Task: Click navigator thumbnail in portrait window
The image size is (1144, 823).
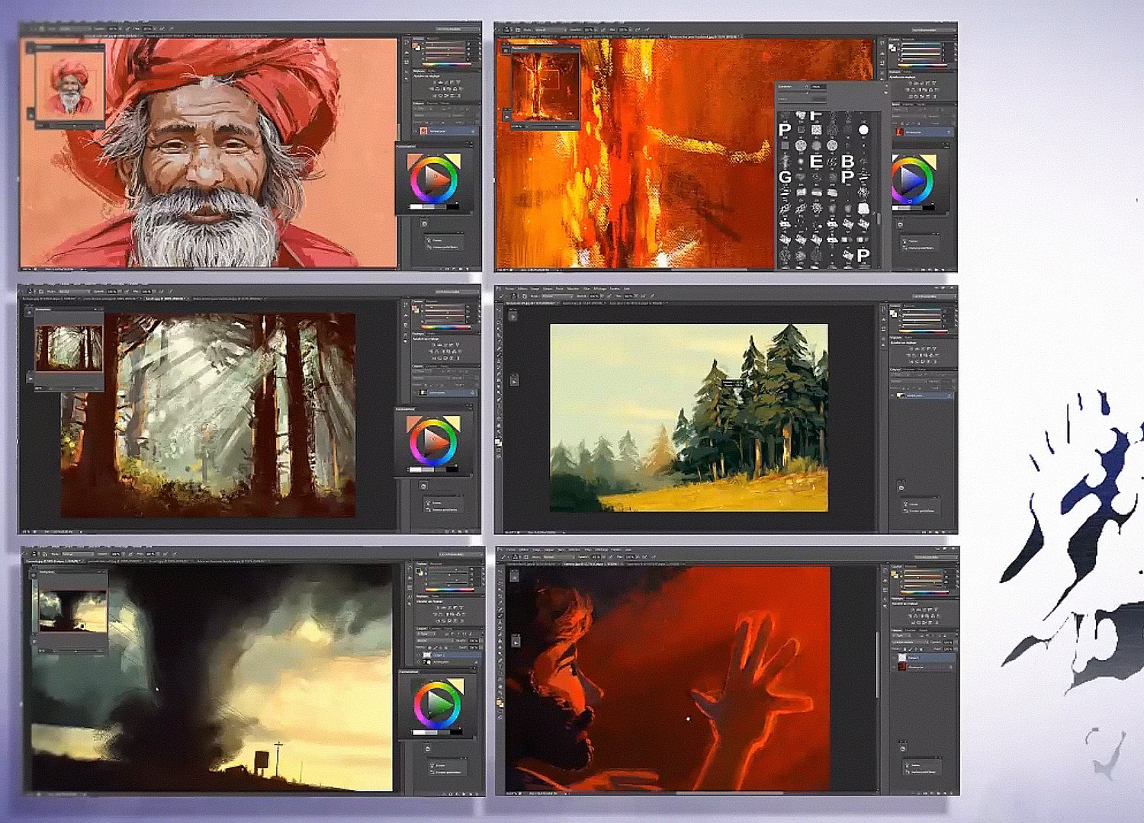Action: 70,85
